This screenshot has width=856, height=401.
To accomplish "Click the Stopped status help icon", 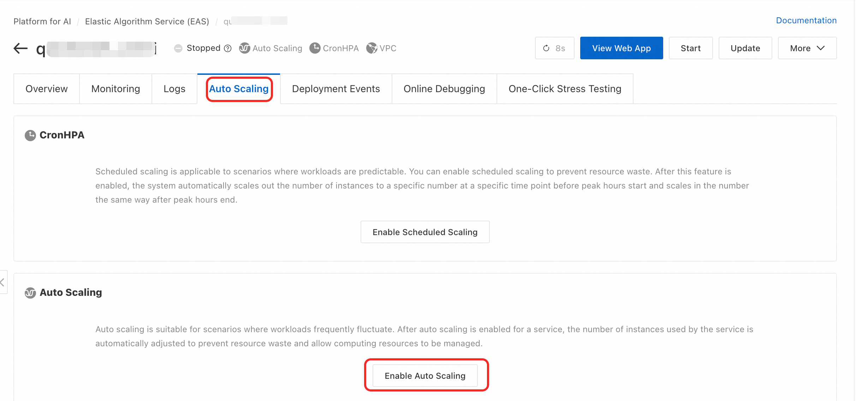I will (228, 48).
